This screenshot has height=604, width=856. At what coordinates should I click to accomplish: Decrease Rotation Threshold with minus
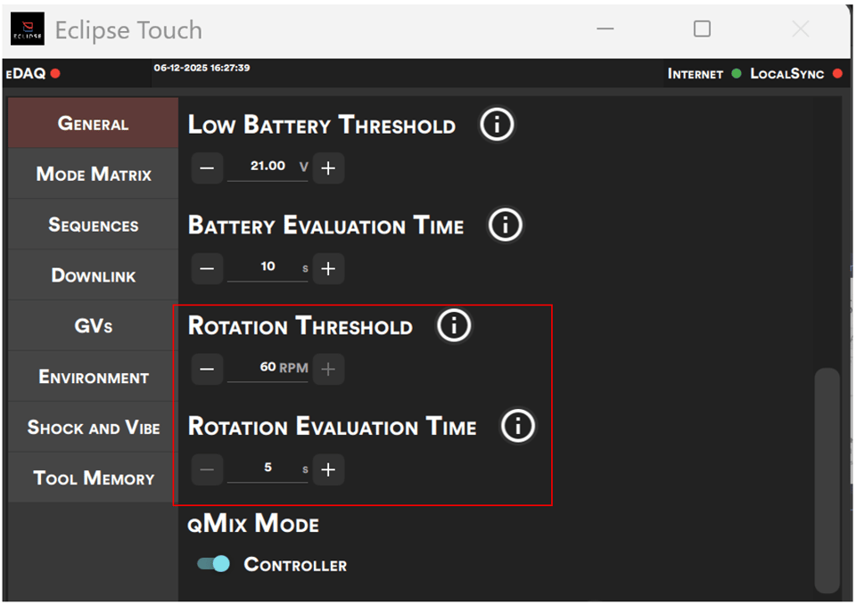[x=207, y=369]
